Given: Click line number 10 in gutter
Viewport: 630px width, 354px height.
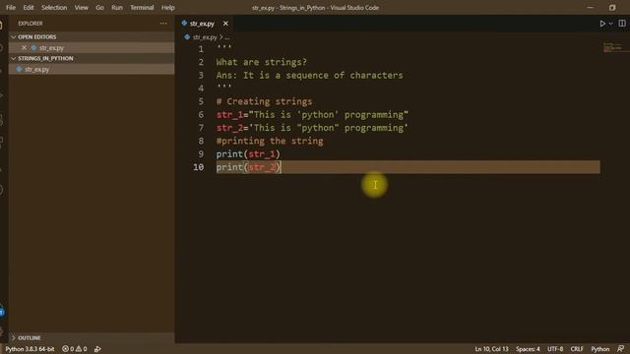Looking at the screenshot, I should pos(199,167).
